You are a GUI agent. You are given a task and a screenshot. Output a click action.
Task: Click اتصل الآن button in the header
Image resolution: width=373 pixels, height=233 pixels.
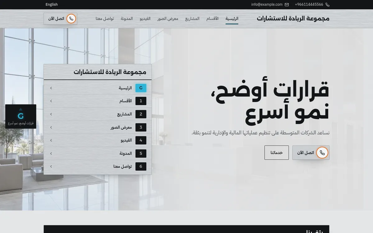[60, 19]
